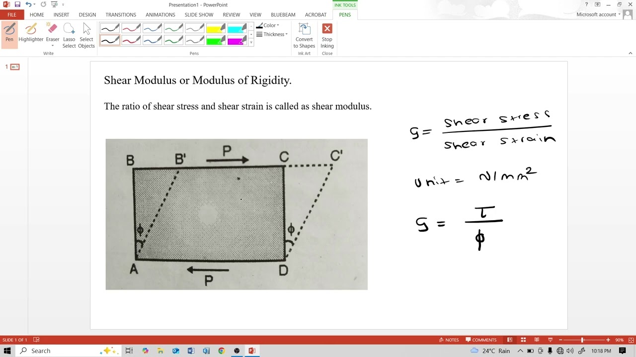Collapse the ribbon with chevron

(x=631, y=53)
